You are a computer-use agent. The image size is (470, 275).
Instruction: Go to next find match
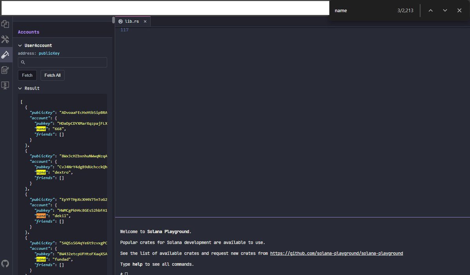pyautogui.click(x=445, y=11)
